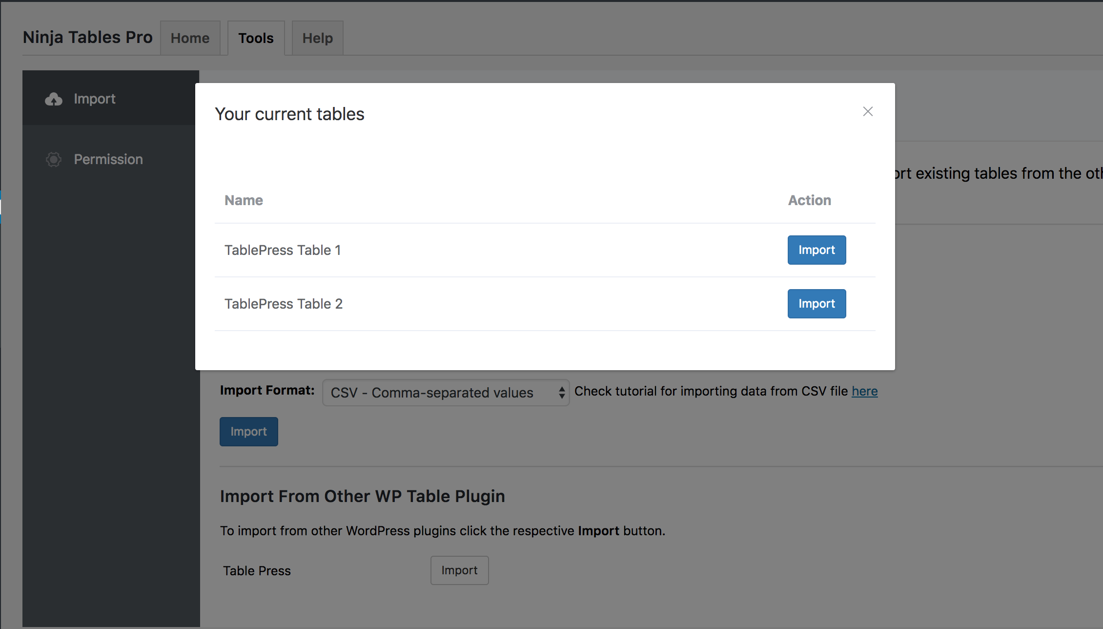Import TablePress Table 1
The width and height of the screenshot is (1103, 629).
point(817,250)
